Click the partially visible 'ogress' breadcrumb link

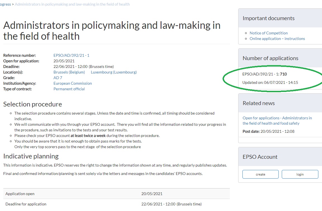coord(5,4)
